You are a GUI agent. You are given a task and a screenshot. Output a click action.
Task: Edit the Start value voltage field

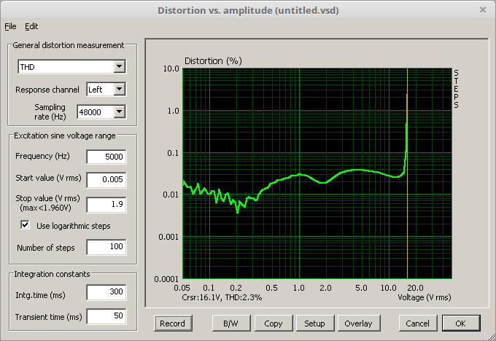pyautogui.click(x=106, y=179)
